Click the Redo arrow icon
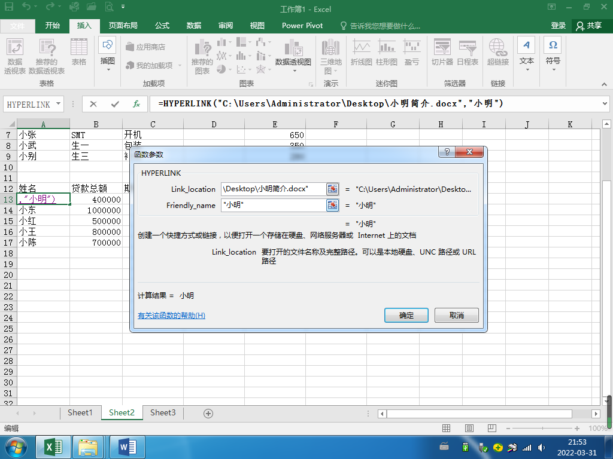The height and width of the screenshot is (459, 613). [50, 7]
